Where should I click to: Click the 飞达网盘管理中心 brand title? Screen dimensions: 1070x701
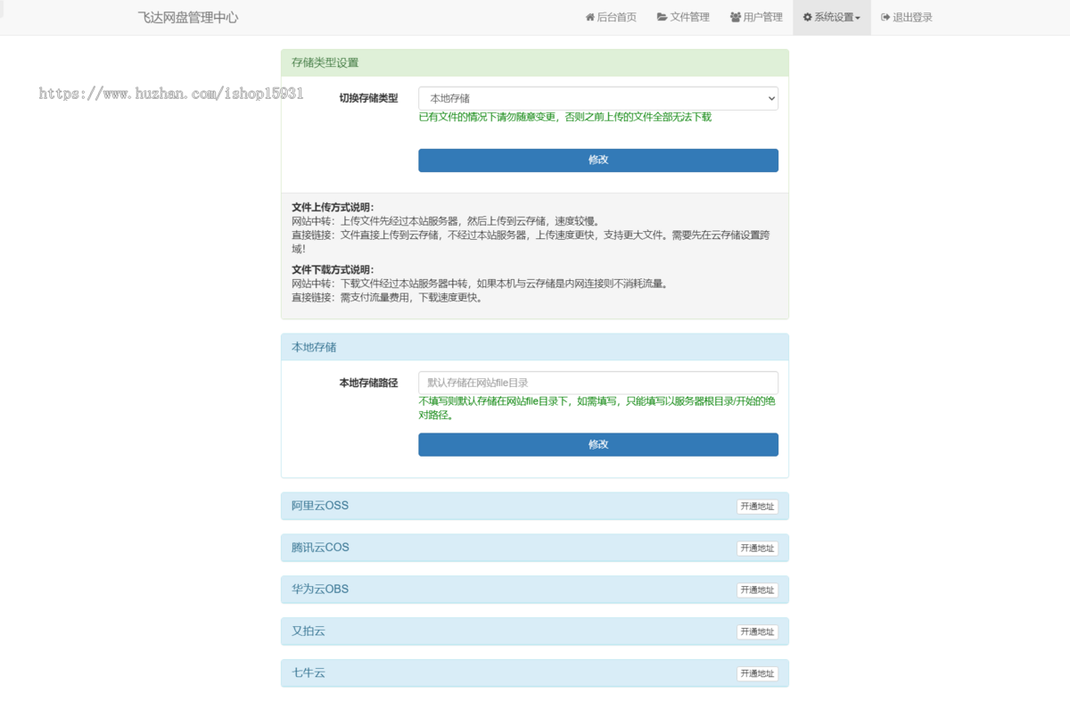click(188, 18)
